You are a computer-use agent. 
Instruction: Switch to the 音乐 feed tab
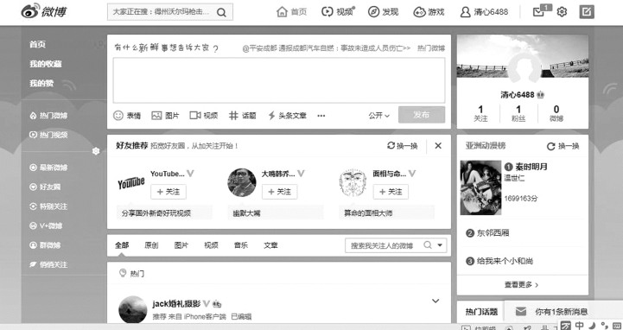[x=241, y=245]
